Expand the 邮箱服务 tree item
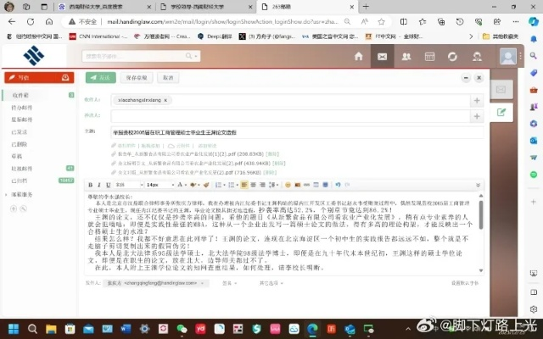The image size is (543, 339). point(6,194)
